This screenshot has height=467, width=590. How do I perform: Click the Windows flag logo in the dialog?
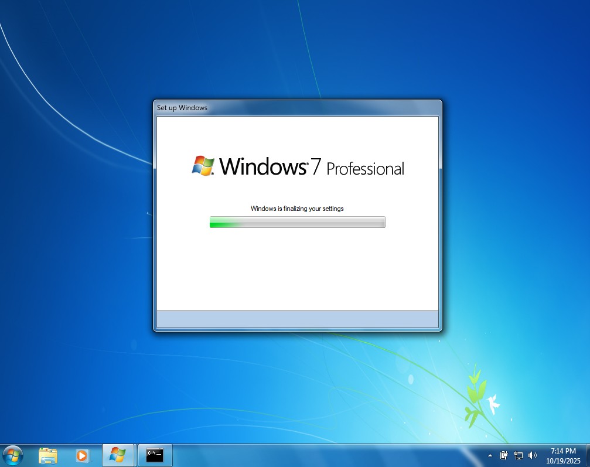tap(203, 166)
